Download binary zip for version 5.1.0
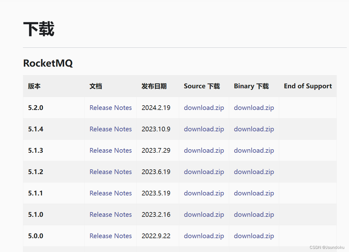Viewport: 349px width, 252px height. (x=254, y=214)
